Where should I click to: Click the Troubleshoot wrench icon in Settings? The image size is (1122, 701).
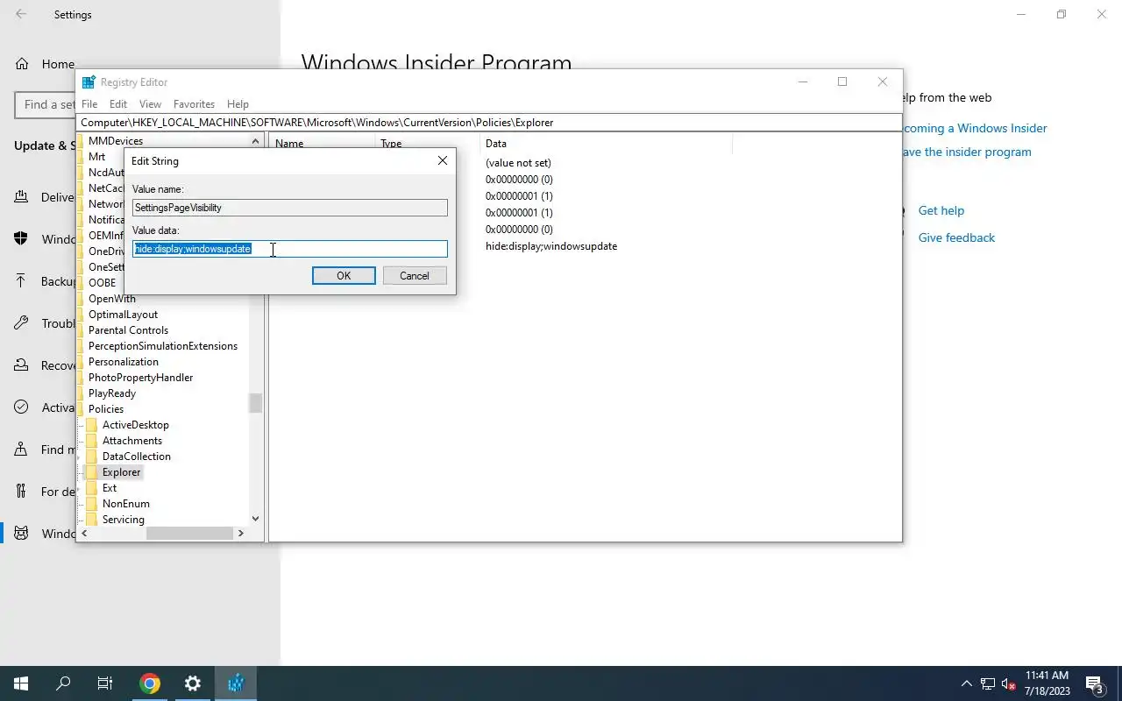tap(21, 323)
